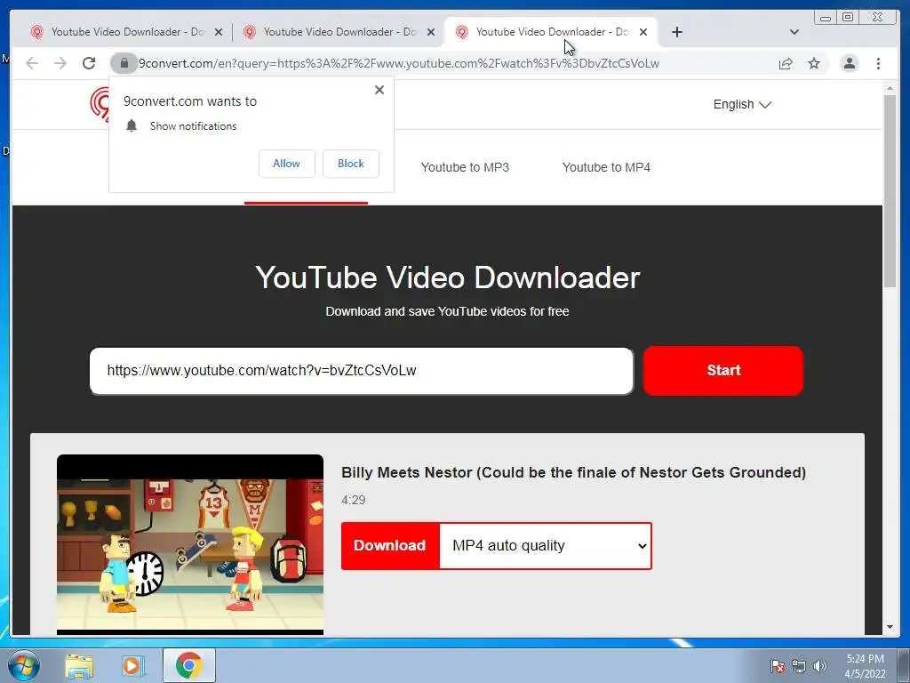Image resolution: width=910 pixels, height=683 pixels.
Task: Open the Youtube to MP3 page
Action: (x=465, y=167)
